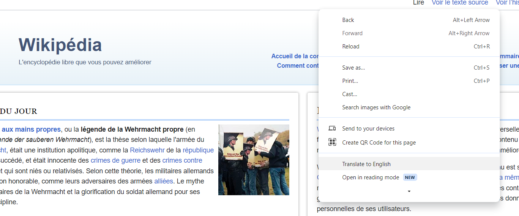Click the alliées hyperlink
This screenshot has height=216, width=519.
pos(163,181)
